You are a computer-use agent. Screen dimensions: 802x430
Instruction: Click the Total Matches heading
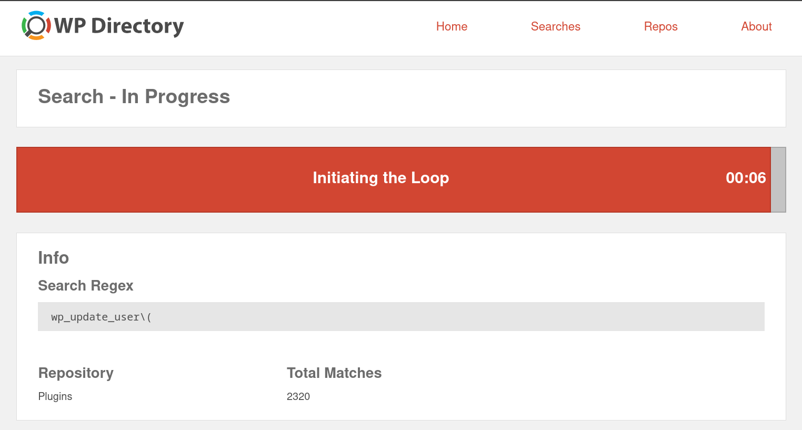click(334, 373)
